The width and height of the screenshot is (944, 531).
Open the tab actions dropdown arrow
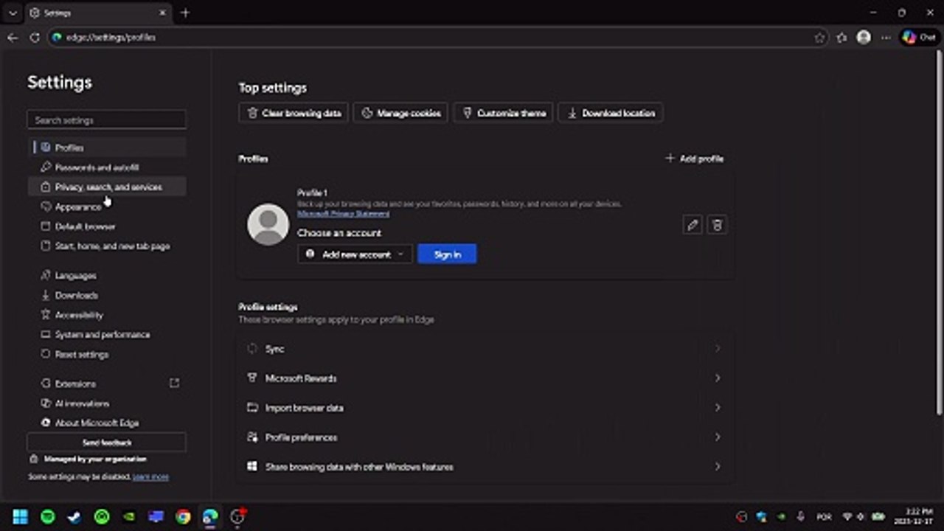13,13
